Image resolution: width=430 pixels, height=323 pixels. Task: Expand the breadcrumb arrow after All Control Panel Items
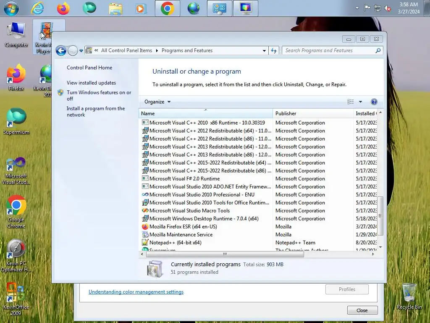[x=157, y=50]
